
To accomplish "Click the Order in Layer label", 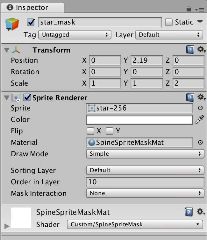I will pos(35,182).
